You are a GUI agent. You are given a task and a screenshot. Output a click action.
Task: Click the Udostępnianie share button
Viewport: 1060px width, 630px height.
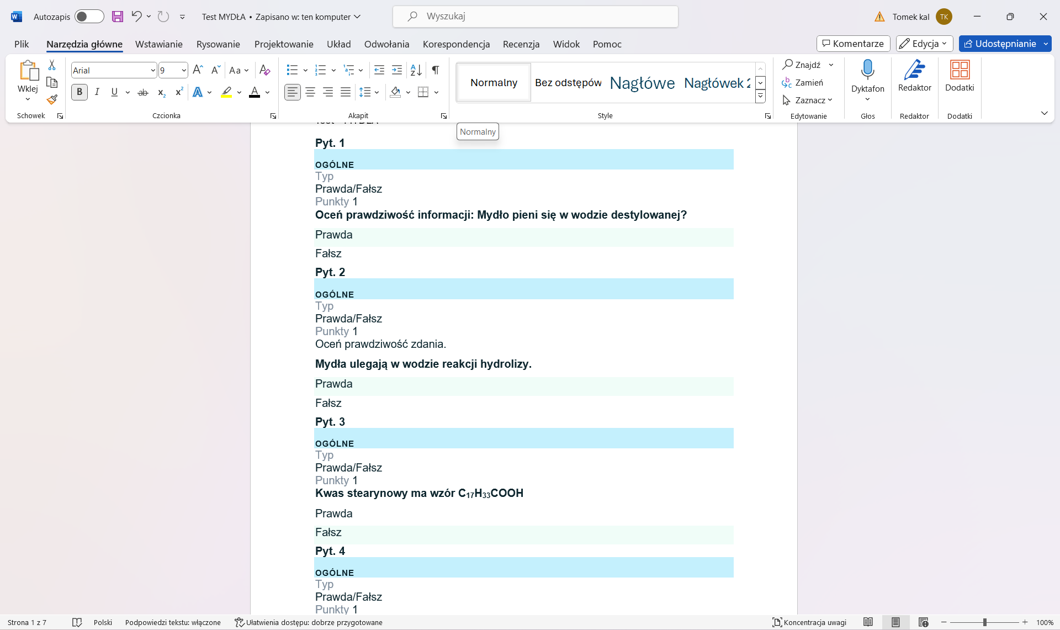1000,44
